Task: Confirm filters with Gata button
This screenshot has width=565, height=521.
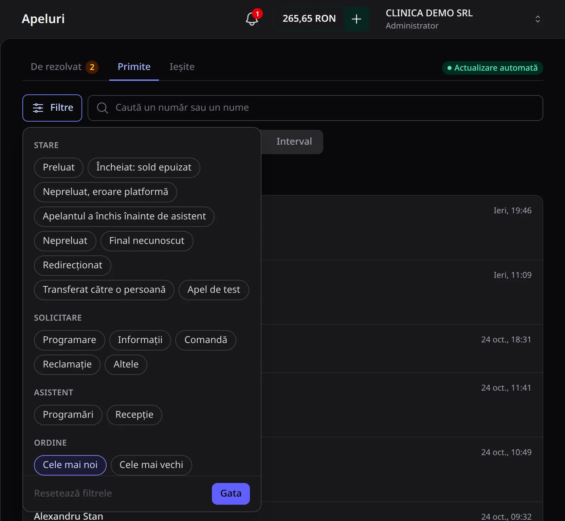Action: 231,493
